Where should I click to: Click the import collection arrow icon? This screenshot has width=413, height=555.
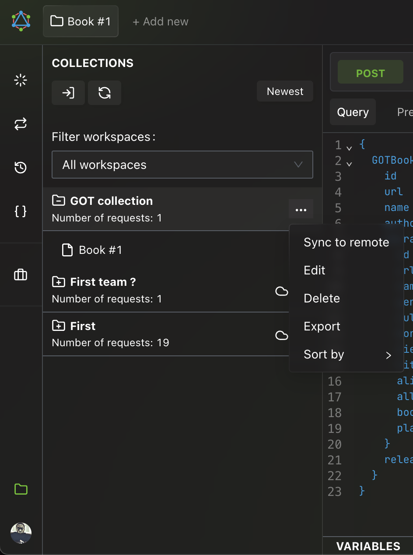point(68,93)
